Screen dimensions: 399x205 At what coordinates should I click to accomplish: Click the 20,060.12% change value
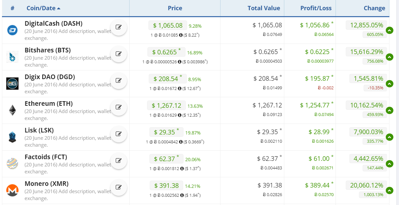(366, 185)
